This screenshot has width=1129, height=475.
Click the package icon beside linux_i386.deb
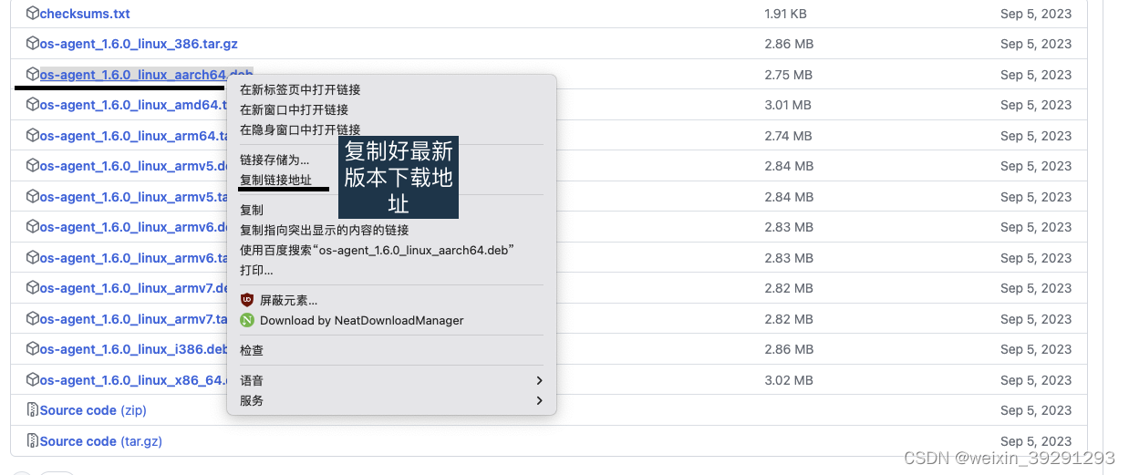[x=33, y=349]
